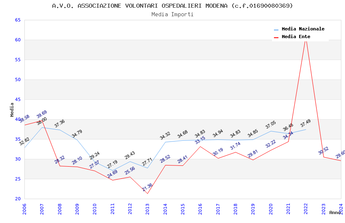Click the 28.32 data label for 2008
Viewport: 345px width, 223px height.
pyautogui.click(x=60, y=160)
